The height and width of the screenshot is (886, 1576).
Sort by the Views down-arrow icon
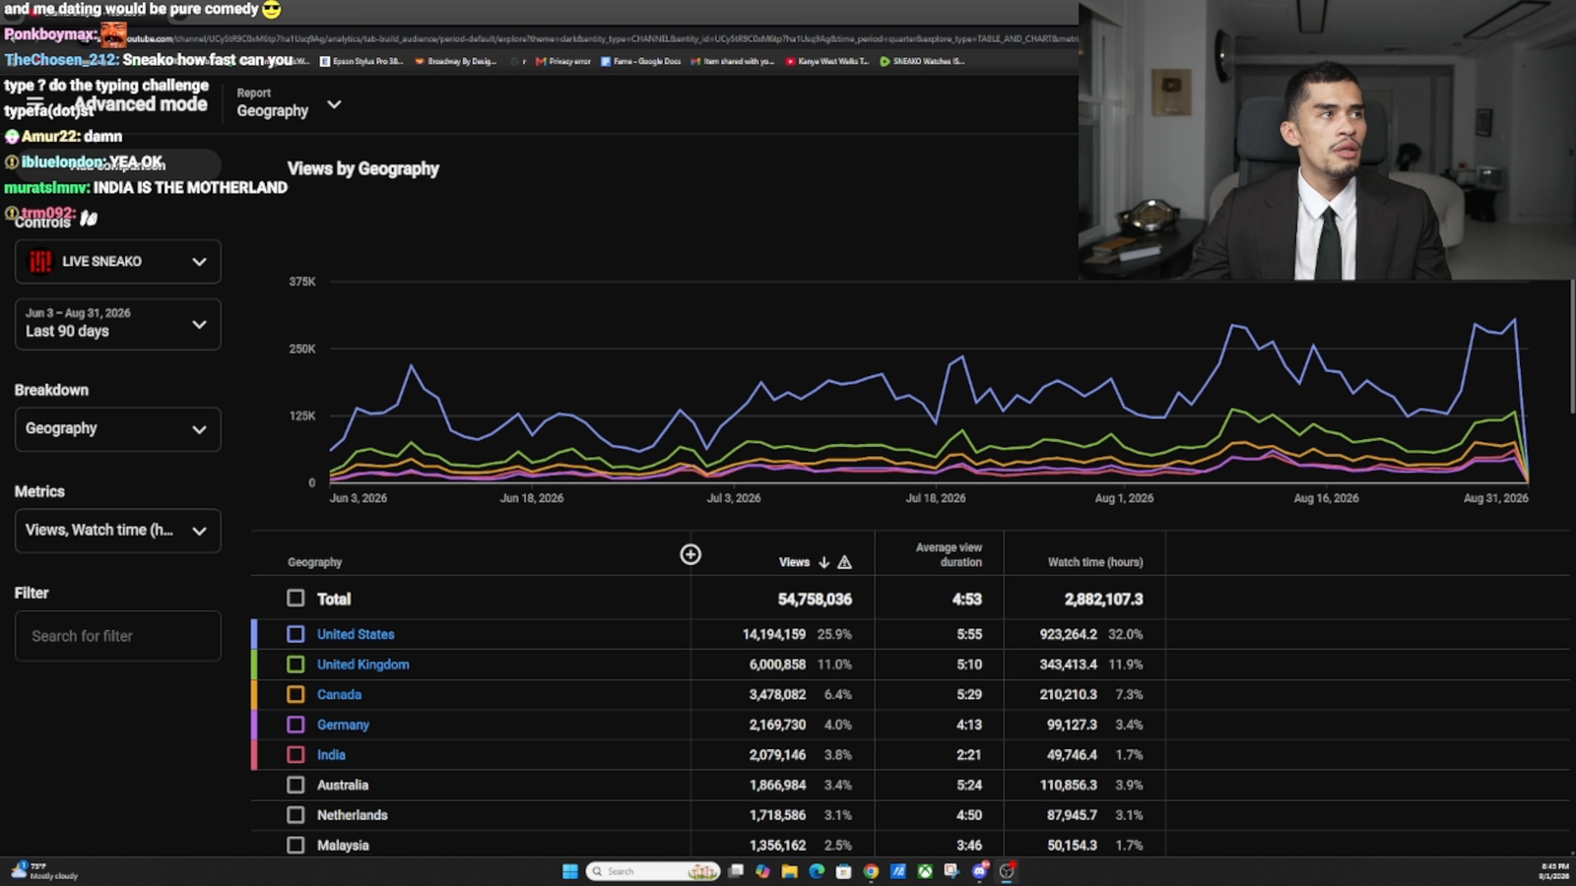(x=823, y=562)
